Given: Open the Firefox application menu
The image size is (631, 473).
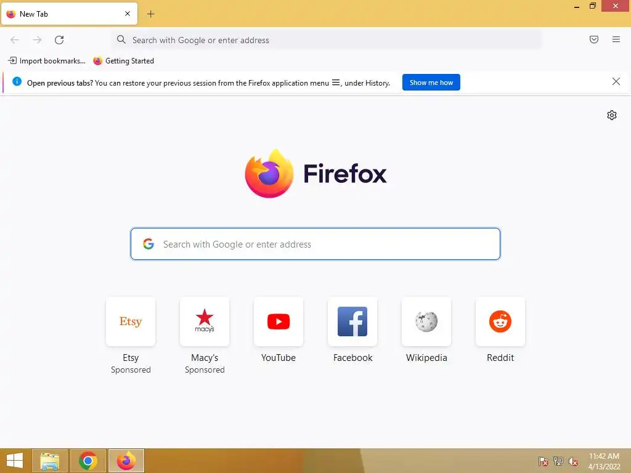Looking at the screenshot, I should [616, 39].
